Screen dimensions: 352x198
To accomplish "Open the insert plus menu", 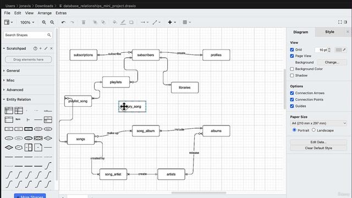I will pos(172,22).
